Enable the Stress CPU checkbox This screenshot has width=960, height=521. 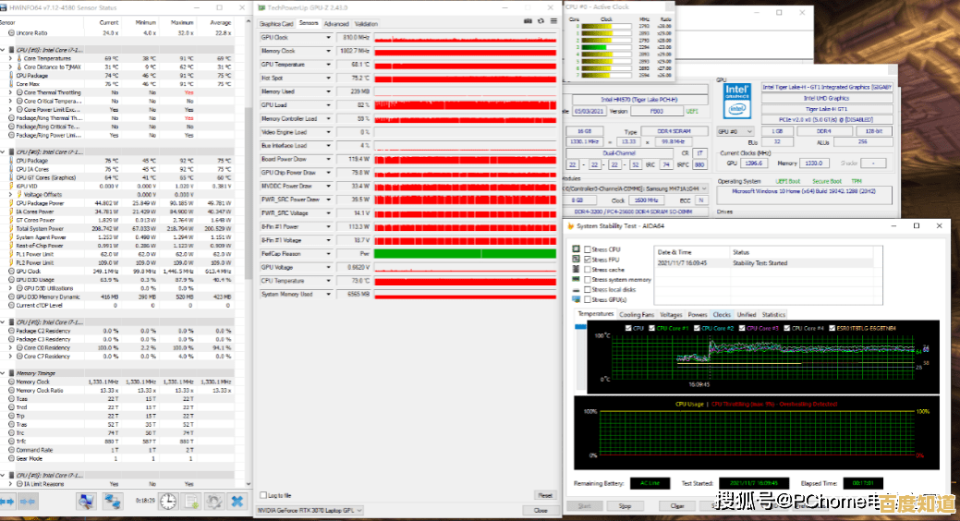[588, 249]
